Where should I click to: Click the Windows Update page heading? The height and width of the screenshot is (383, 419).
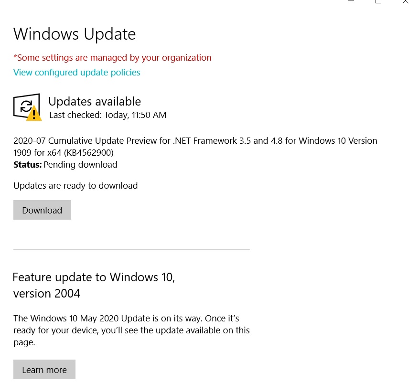pos(75,34)
